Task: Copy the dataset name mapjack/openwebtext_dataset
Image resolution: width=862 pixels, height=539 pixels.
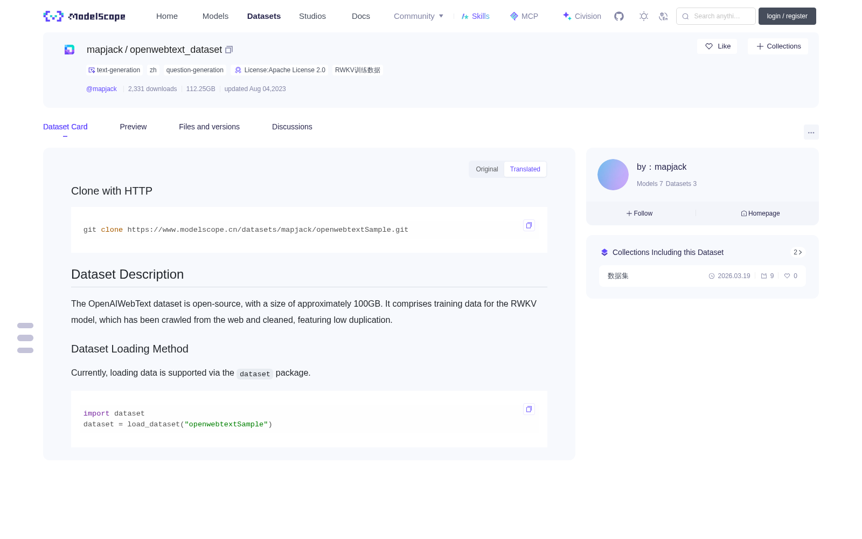Action: pyautogui.click(x=229, y=50)
